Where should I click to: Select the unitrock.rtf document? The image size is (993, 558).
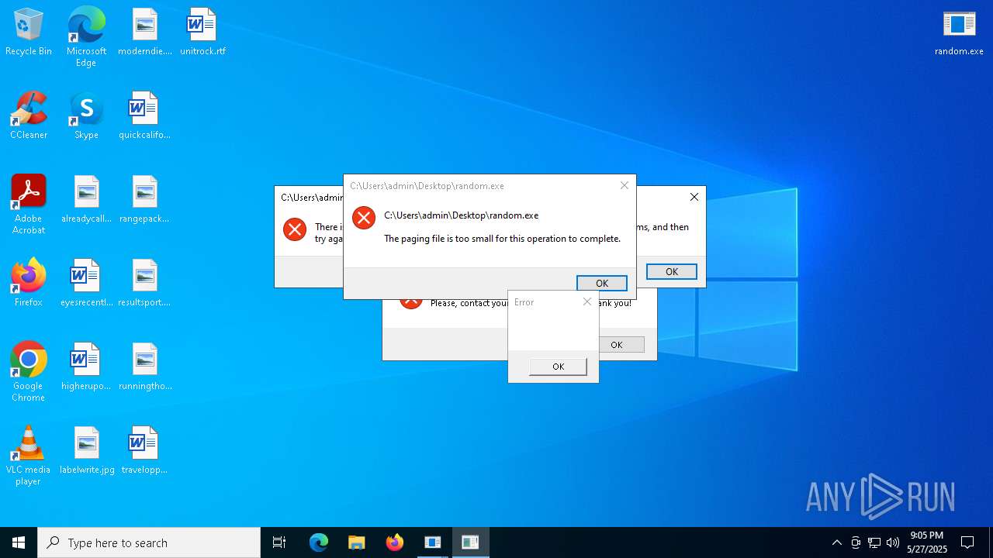click(202, 33)
